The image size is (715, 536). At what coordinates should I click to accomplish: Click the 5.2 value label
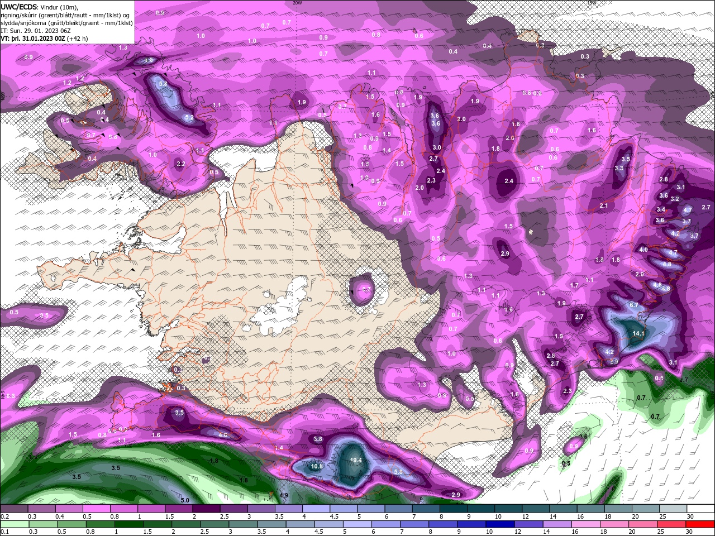click(189, 118)
